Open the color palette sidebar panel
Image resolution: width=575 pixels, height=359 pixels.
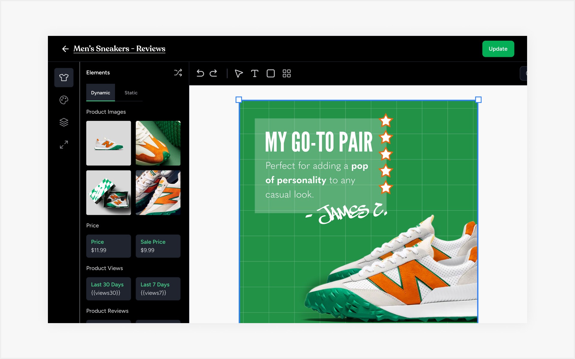point(64,100)
